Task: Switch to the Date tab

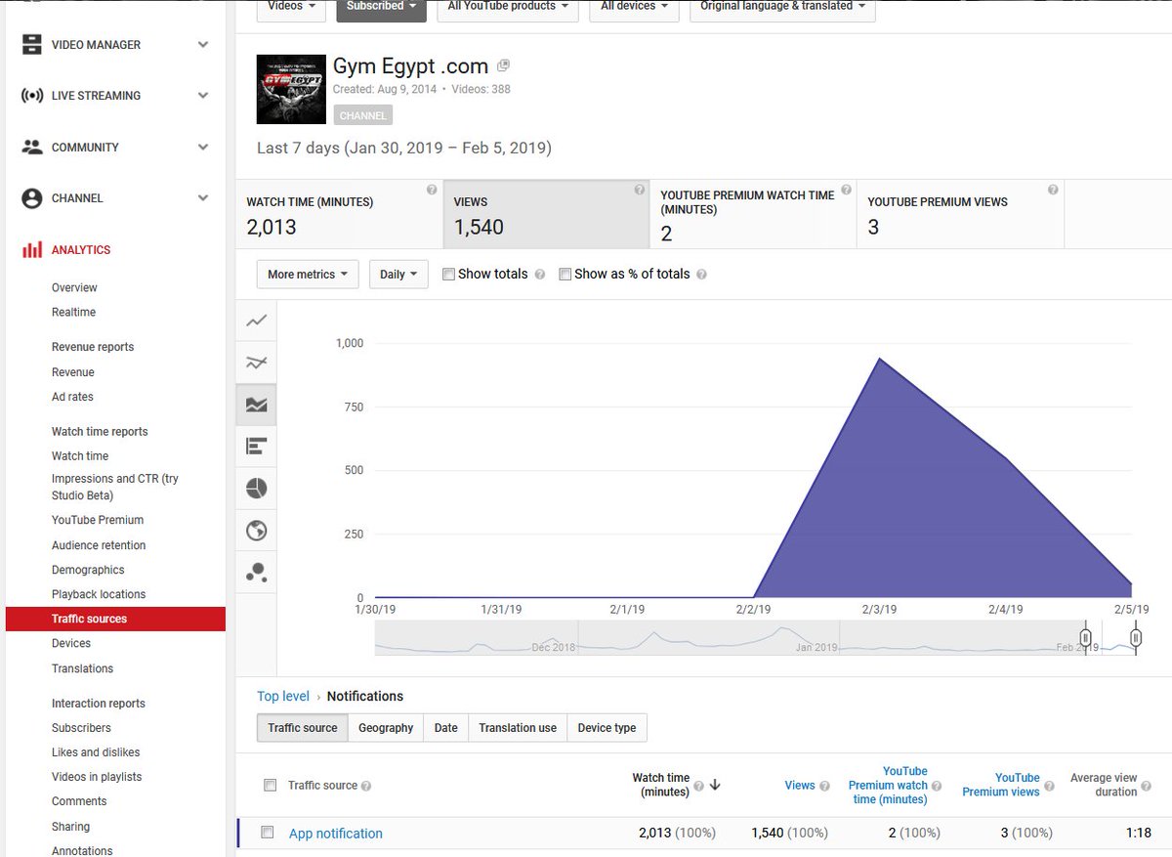Action: [445, 728]
